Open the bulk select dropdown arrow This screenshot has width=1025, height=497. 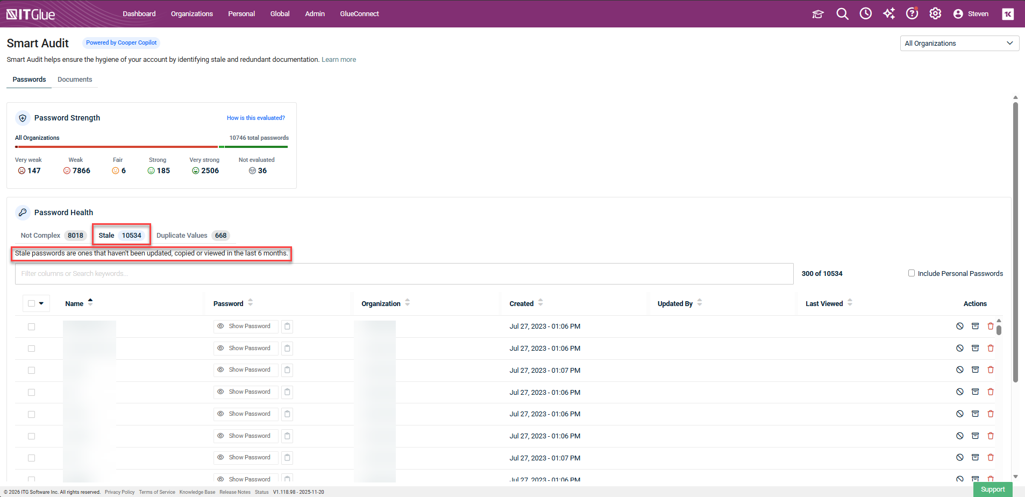(41, 303)
